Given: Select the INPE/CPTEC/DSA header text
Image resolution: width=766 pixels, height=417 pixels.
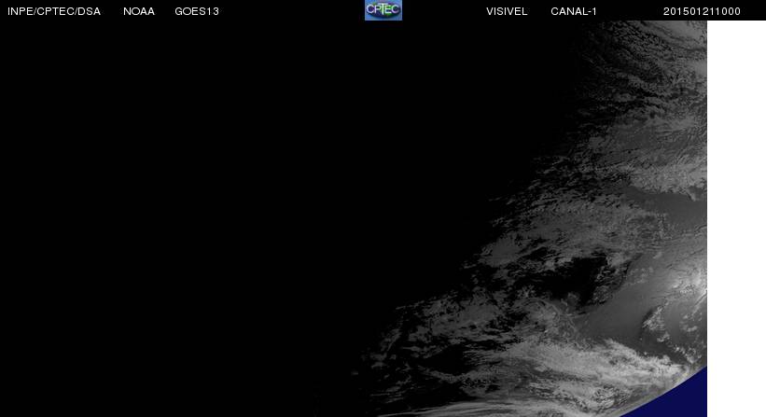Looking at the screenshot, I should click(x=54, y=11).
